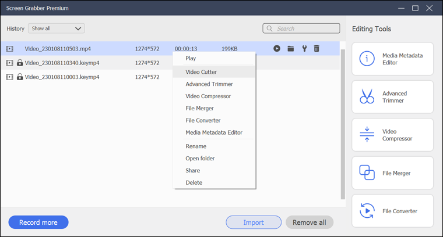Launch Advanced Trimmer from the Editing Tools panel
The height and width of the screenshot is (237, 443).
coord(392,97)
